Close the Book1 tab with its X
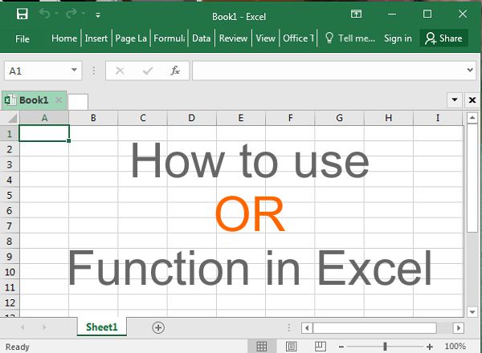 pyautogui.click(x=59, y=100)
